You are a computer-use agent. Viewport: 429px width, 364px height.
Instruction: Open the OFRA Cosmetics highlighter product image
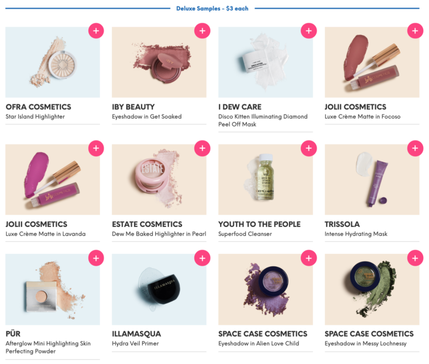click(53, 62)
